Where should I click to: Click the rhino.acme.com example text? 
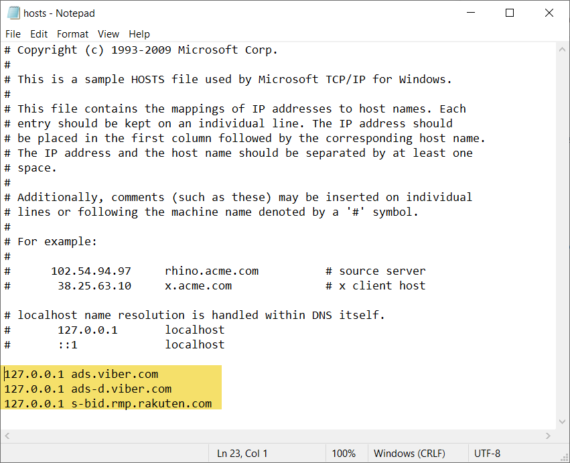(212, 271)
